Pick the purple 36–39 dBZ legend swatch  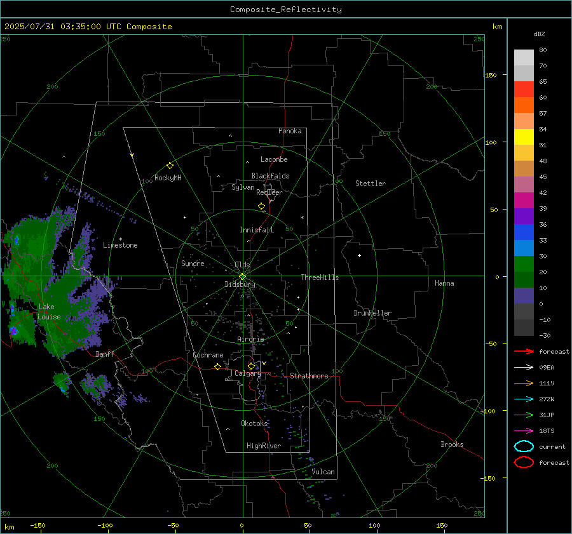[524, 216]
